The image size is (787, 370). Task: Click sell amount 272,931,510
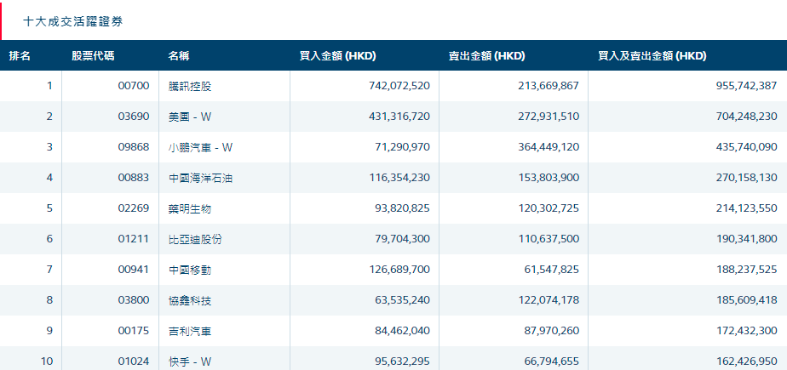[x=549, y=117]
